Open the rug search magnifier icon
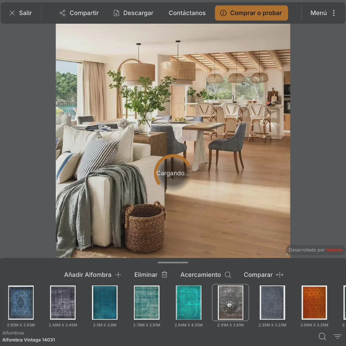 [322, 336]
